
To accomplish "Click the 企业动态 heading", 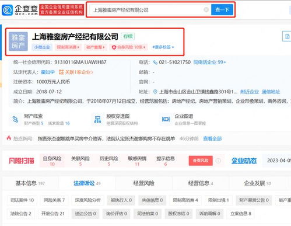I will 244,161.
